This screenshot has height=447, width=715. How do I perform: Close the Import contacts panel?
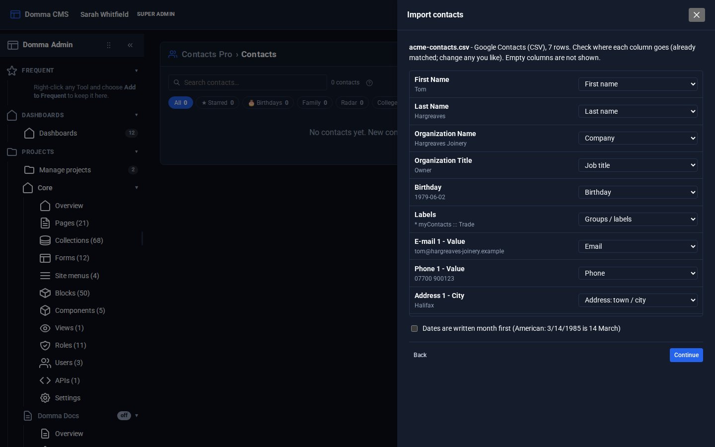coord(697,15)
